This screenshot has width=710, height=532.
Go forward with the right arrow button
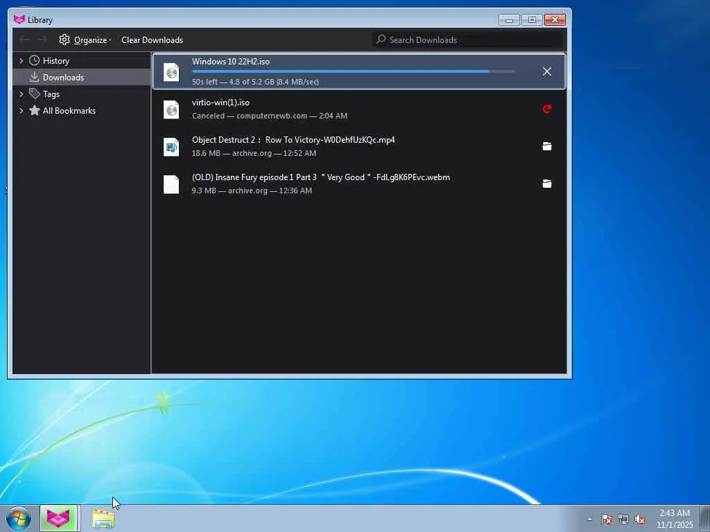point(42,39)
